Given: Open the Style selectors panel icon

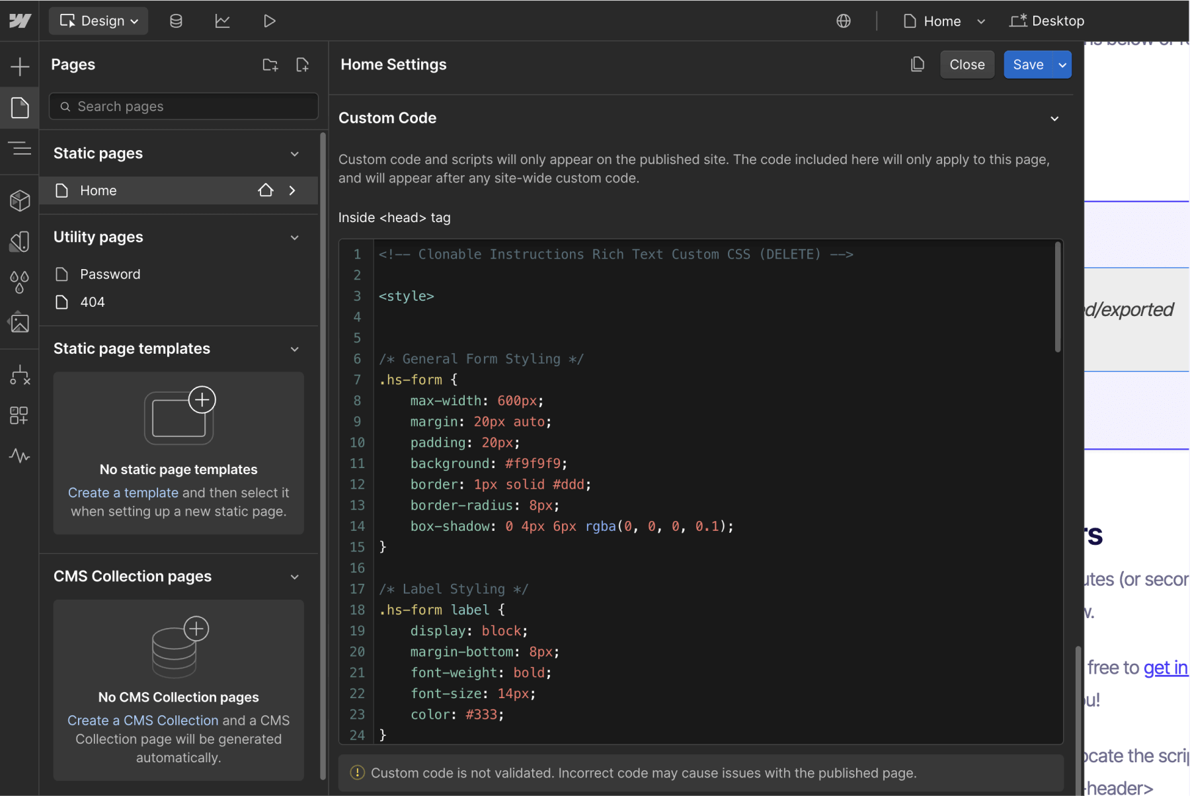Looking at the screenshot, I should [x=20, y=241].
